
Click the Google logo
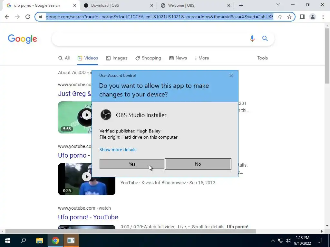pos(22,39)
